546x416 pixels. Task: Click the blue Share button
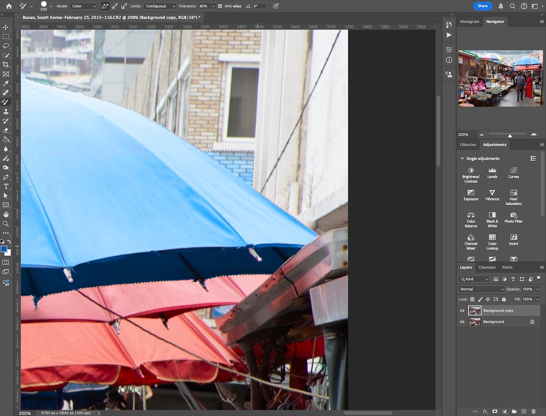[482, 6]
